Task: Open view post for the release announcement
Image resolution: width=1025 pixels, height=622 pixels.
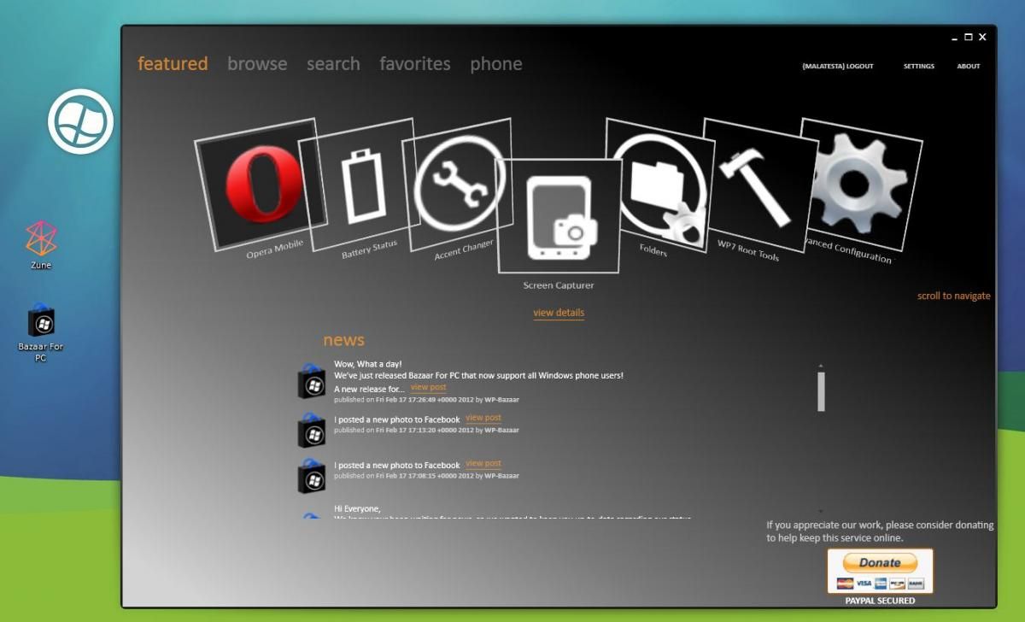Action: 429,387
